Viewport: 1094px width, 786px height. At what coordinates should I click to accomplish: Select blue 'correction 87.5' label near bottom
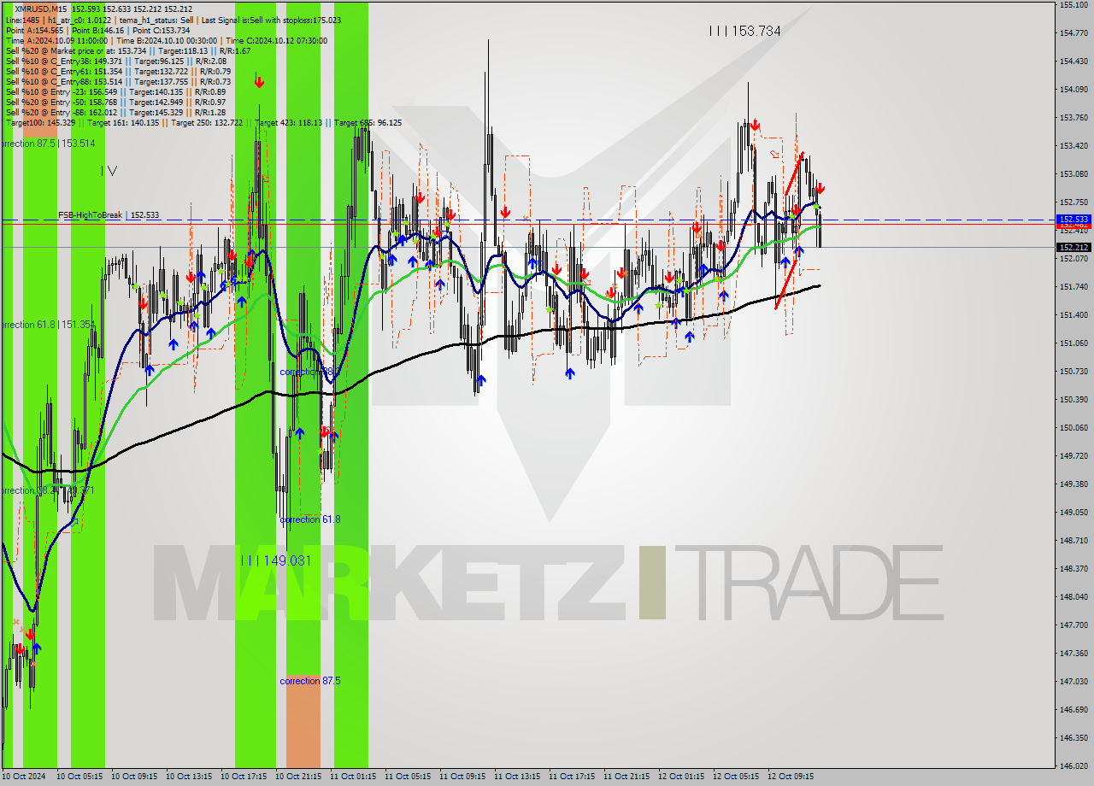310,681
